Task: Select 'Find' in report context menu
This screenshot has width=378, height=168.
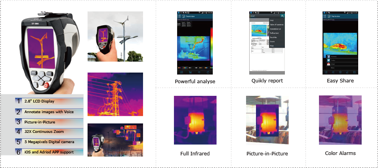Action: point(272,20)
